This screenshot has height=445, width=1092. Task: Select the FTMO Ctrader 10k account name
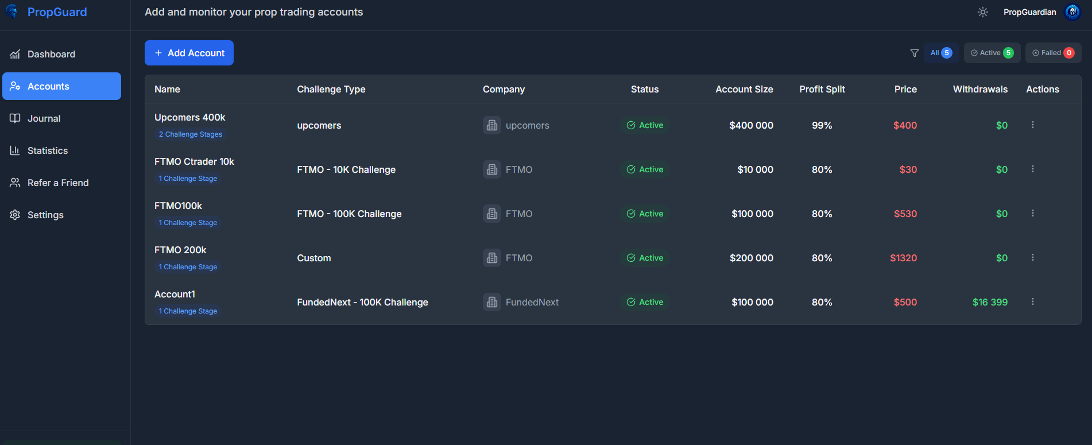coord(194,161)
